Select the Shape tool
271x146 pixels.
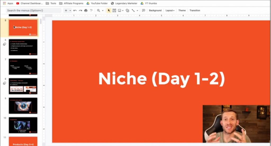click(127, 11)
